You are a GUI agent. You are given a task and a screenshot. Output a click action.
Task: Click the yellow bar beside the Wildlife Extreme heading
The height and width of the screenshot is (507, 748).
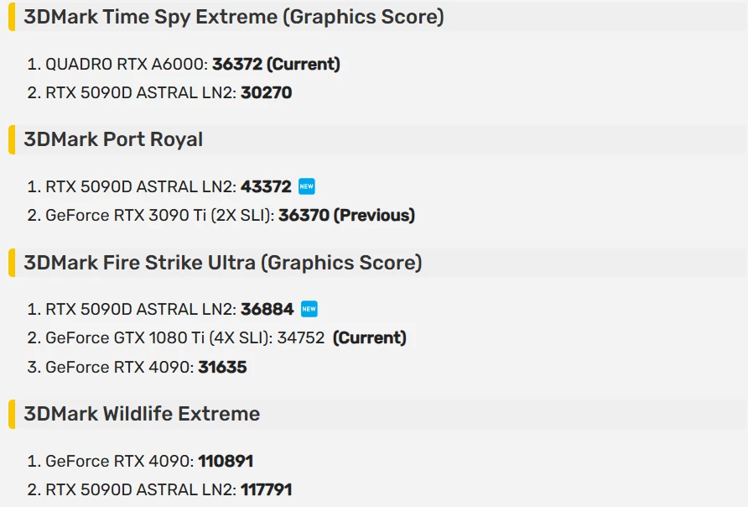tap(12, 414)
